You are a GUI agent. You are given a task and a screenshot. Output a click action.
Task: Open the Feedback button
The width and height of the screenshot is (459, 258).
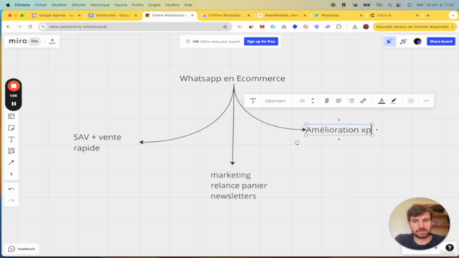point(22,249)
